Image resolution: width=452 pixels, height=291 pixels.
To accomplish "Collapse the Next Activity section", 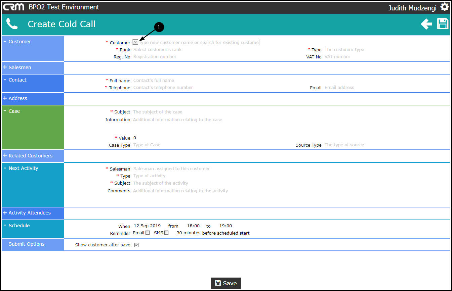I will tap(5, 168).
